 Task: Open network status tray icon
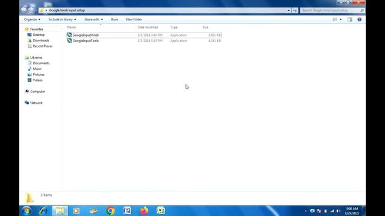point(332,211)
